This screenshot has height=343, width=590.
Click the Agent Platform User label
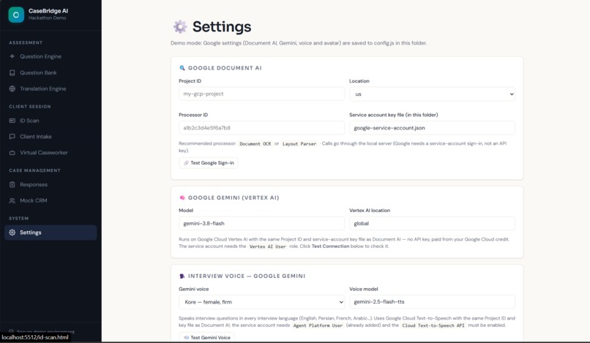click(318, 325)
